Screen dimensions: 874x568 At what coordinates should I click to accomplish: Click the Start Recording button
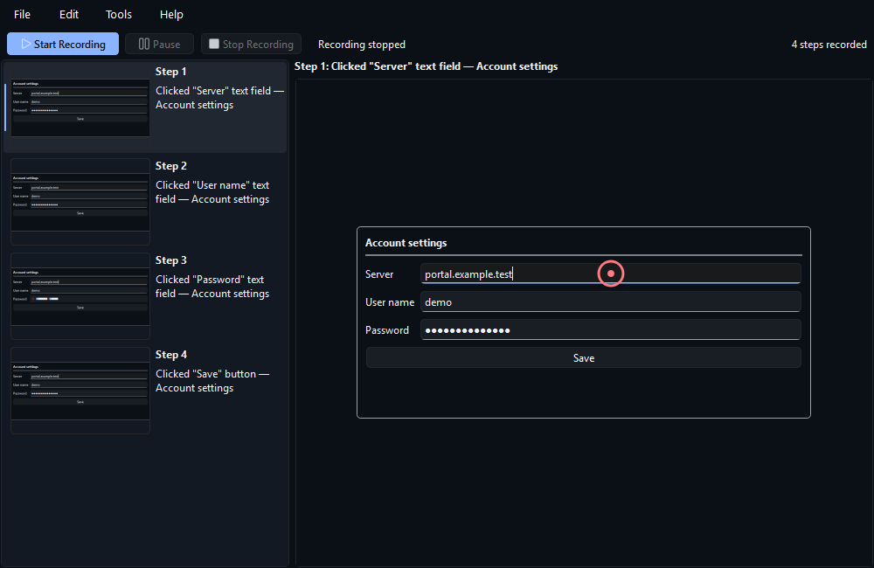point(63,44)
